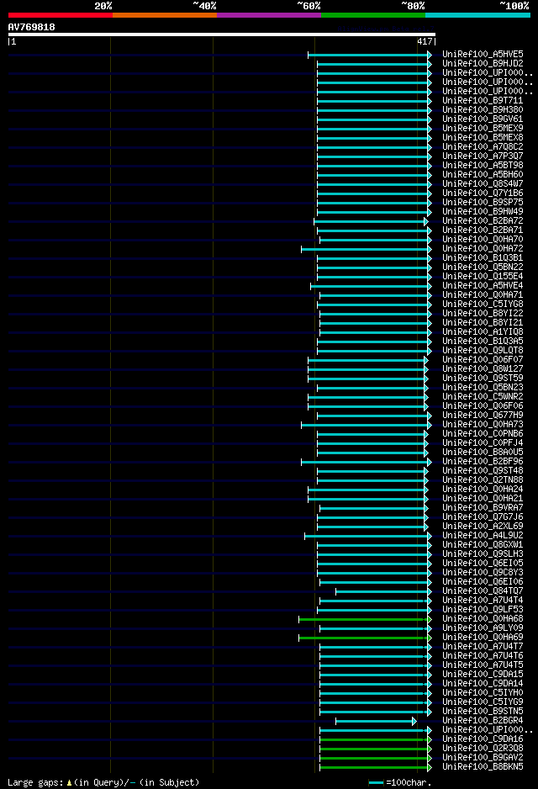Select UniRef100_B8YI22 label
Image resolution: width=538 pixels, height=789 pixels.
pos(483,314)
